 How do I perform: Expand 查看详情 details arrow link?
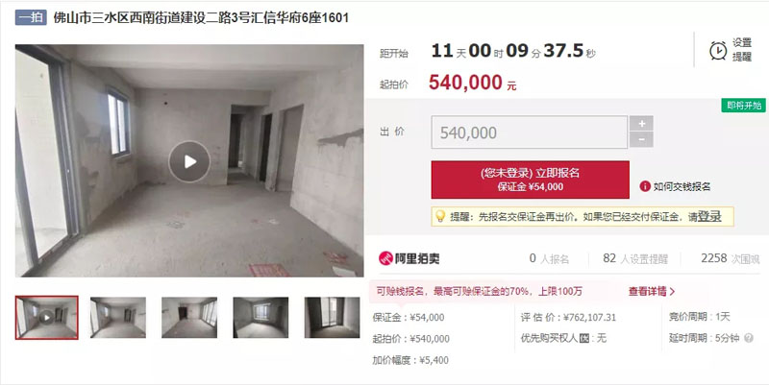point(652,292)
